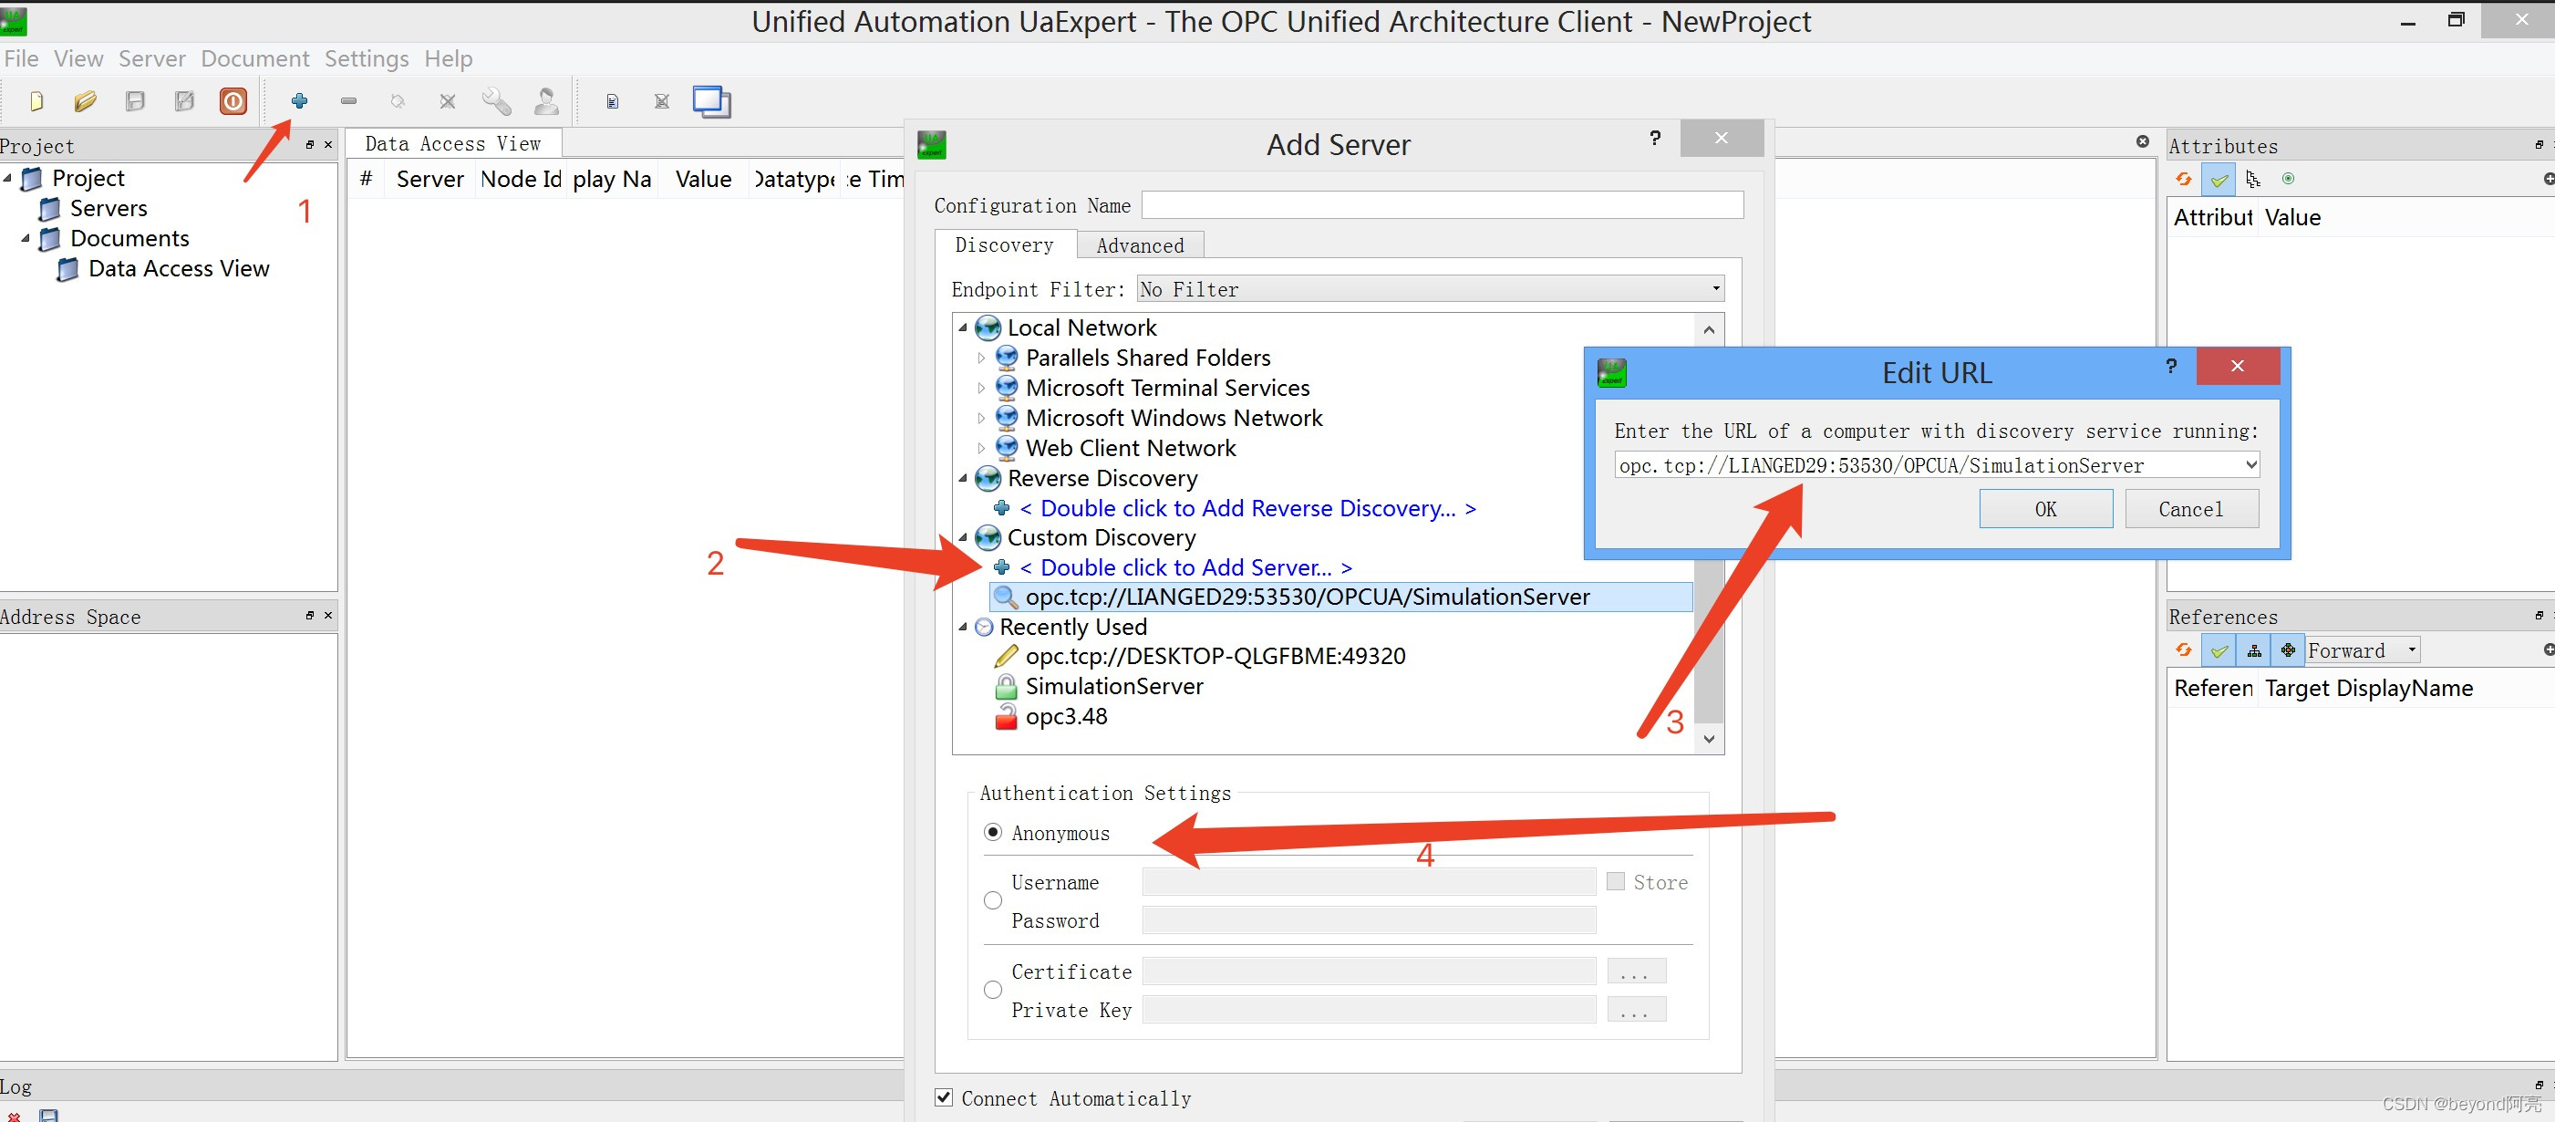Open the Endpoint Filter dropdown
This screenshot has width=2555, height=1122.
pos(1429,288)
